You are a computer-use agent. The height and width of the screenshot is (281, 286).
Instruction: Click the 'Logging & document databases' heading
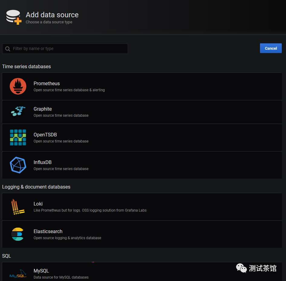click(36, 187)
